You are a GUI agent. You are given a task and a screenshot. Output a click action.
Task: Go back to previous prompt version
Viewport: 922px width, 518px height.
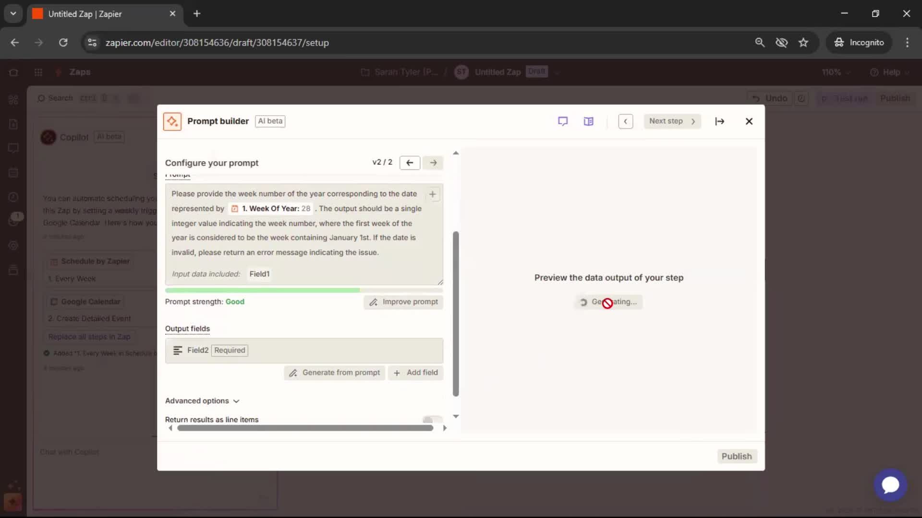pos(410,163)
